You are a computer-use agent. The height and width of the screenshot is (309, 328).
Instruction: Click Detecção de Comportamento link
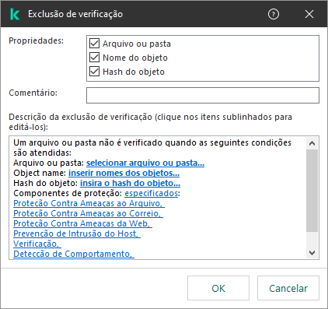click(x=74, y=254)
